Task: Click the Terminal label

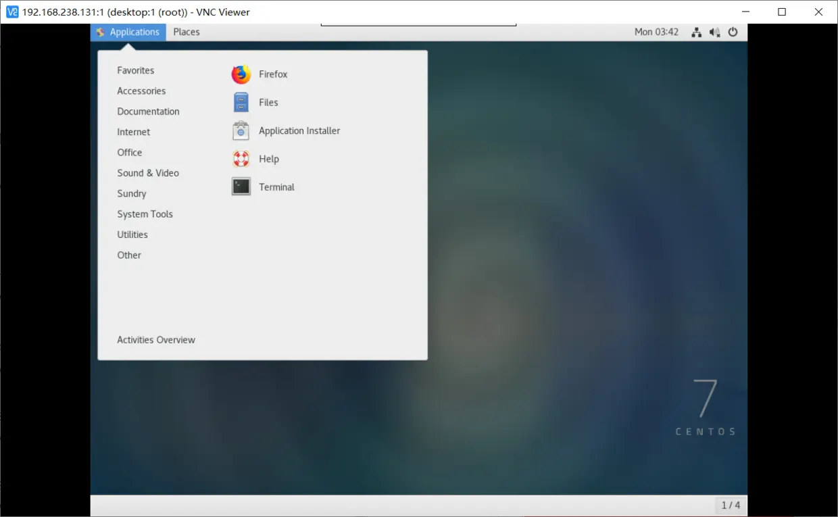Action: click(x=276, y=187)
